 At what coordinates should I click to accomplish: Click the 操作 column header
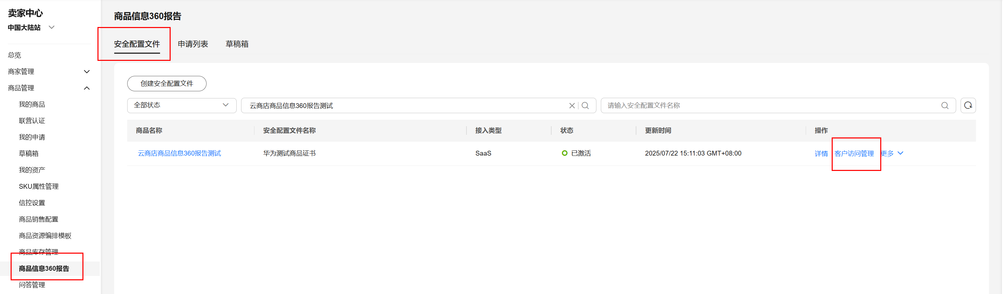821,131
